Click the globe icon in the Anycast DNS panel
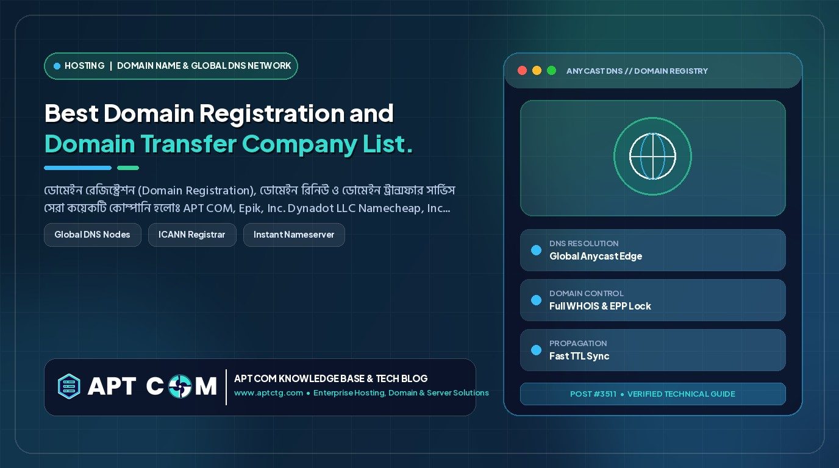The image size is (839, 468). tap(652, 157)
